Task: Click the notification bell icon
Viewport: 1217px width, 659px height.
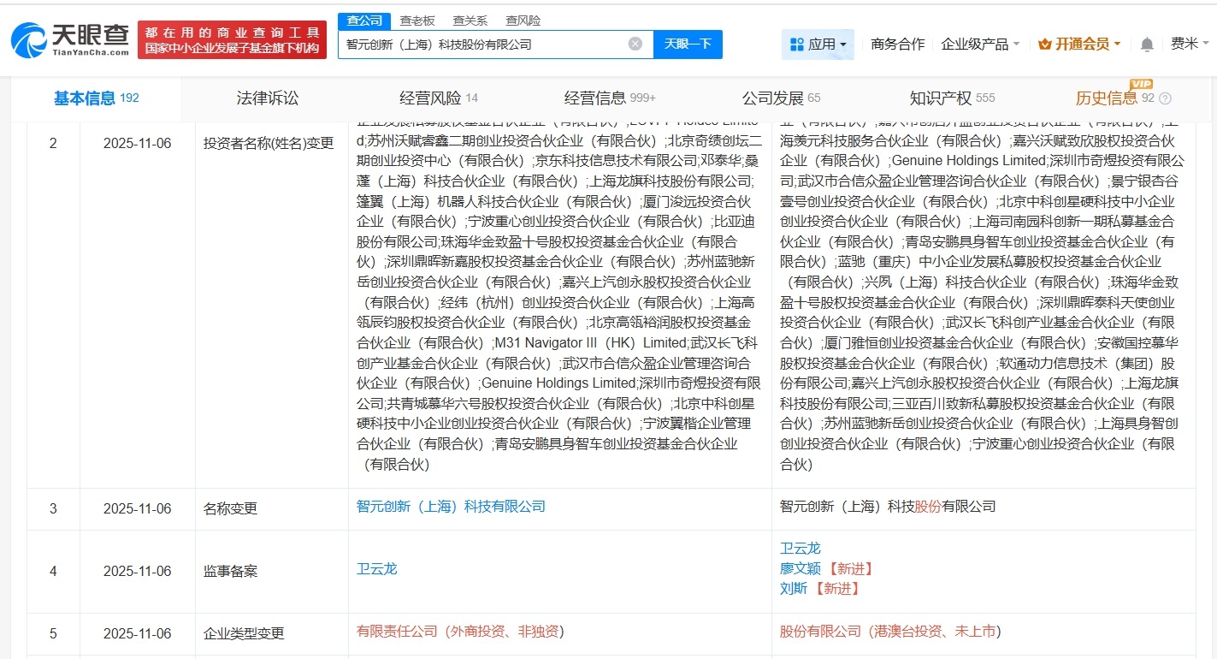Action: (x=1146, y=44)
